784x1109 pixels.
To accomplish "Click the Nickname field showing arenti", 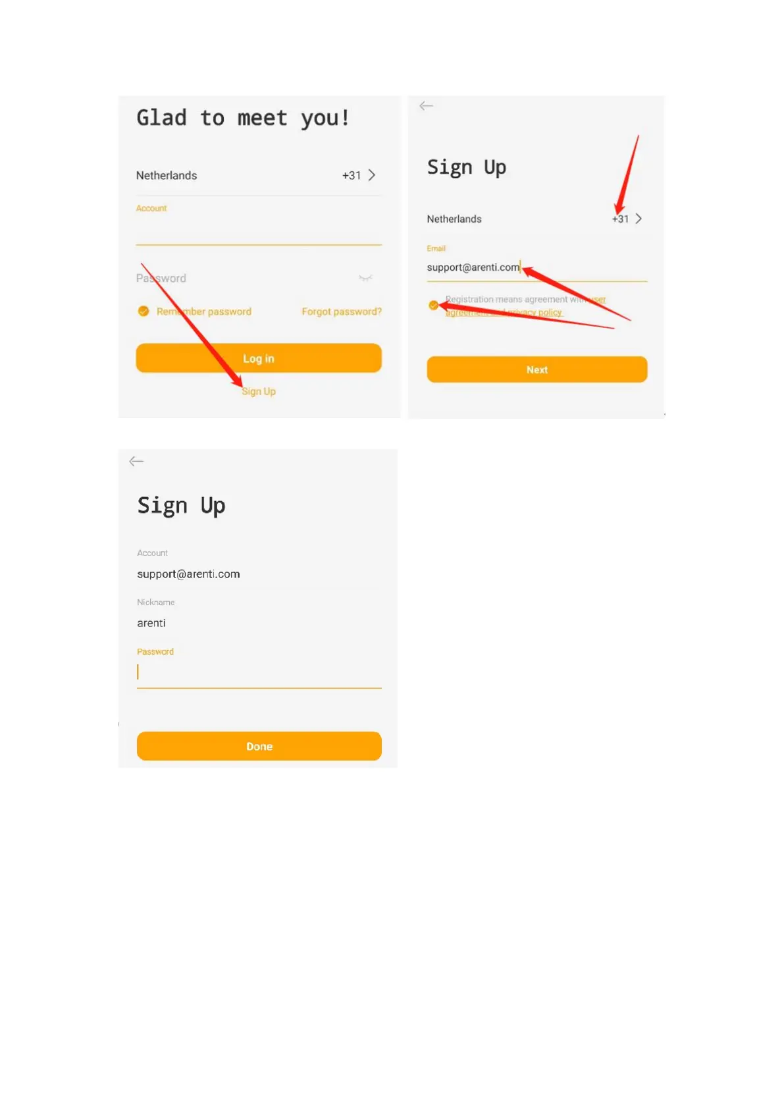I will pos(259,623).
